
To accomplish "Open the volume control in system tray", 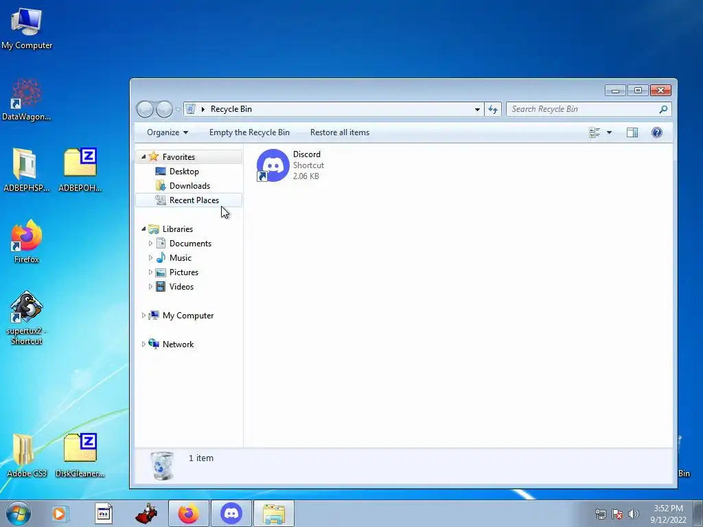I will pos(633,514).
